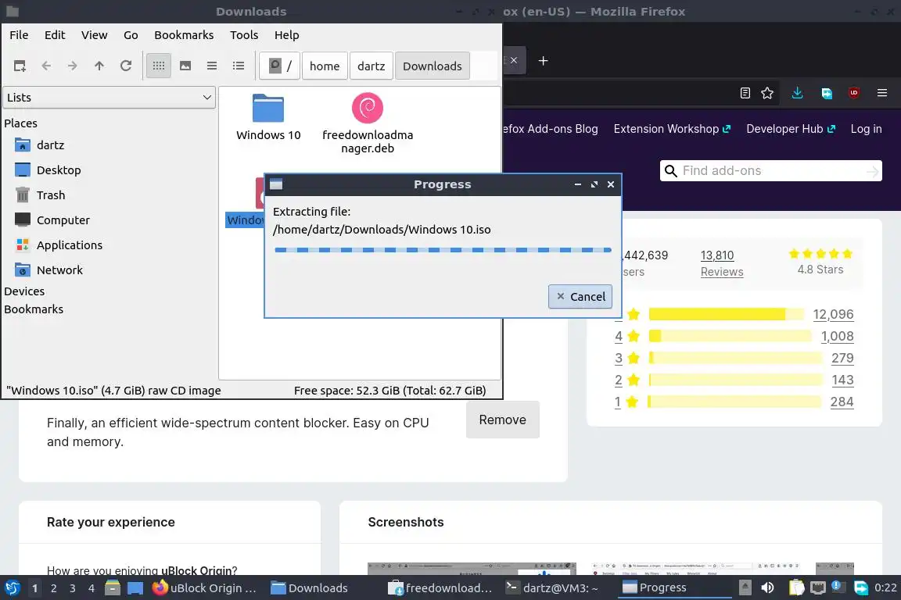Open the 284 one-star reviews count
Screen dimensions: 901x600
(842, 402)
